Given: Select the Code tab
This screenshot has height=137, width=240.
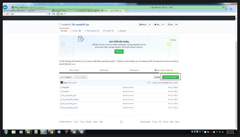Looking at the screenshot, I should (x=64, y=31).
